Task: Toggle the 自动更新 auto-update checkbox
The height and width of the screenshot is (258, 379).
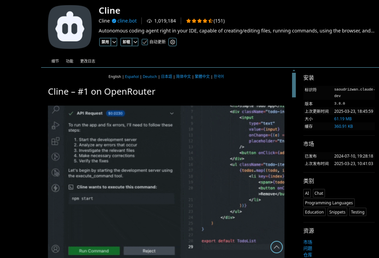Action: point(145,42)
